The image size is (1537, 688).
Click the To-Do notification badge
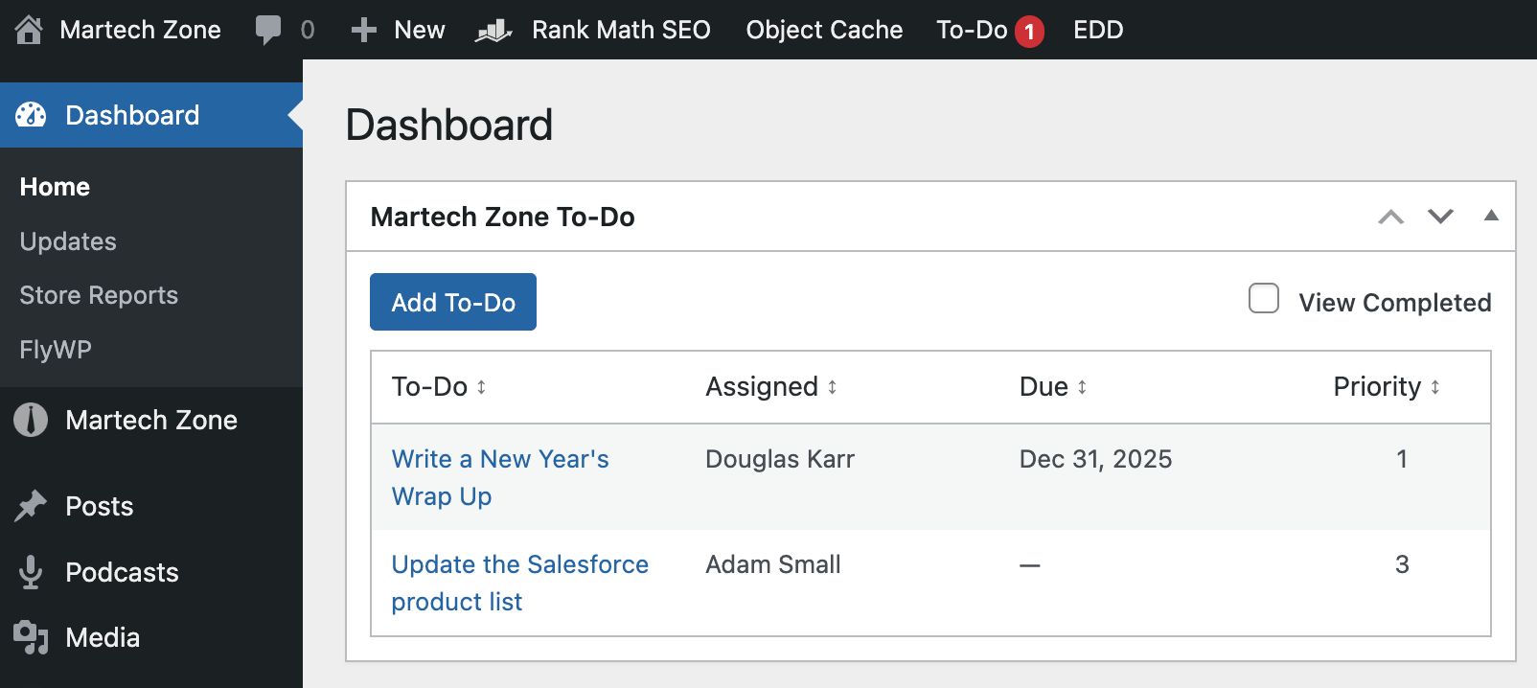(x=1029, y=32)
